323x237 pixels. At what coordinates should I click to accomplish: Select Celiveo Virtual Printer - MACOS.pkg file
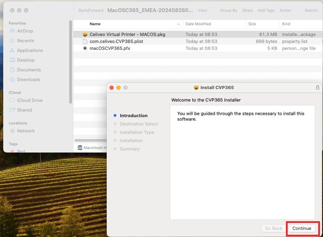pyautogui.click(x=198, y=34)
